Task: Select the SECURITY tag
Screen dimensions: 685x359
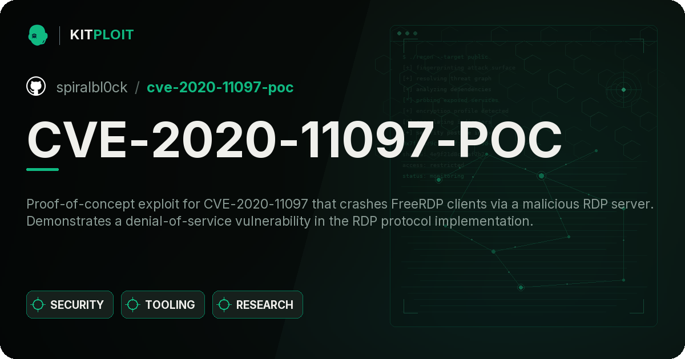Action: tap(70, 305)
